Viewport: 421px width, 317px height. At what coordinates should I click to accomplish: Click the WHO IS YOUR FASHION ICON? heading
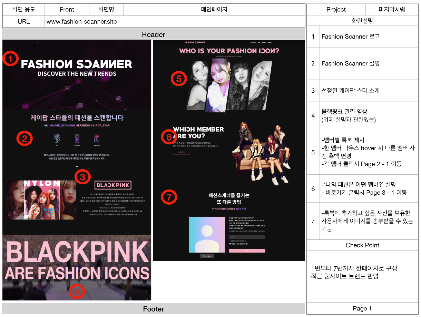229,51
